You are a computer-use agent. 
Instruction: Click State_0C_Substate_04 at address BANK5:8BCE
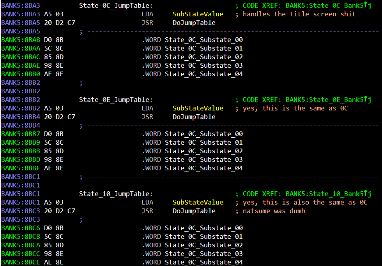(x=203, y=262)
